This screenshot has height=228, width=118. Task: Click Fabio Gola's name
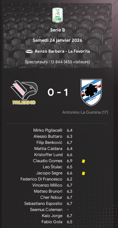point(52,222)
